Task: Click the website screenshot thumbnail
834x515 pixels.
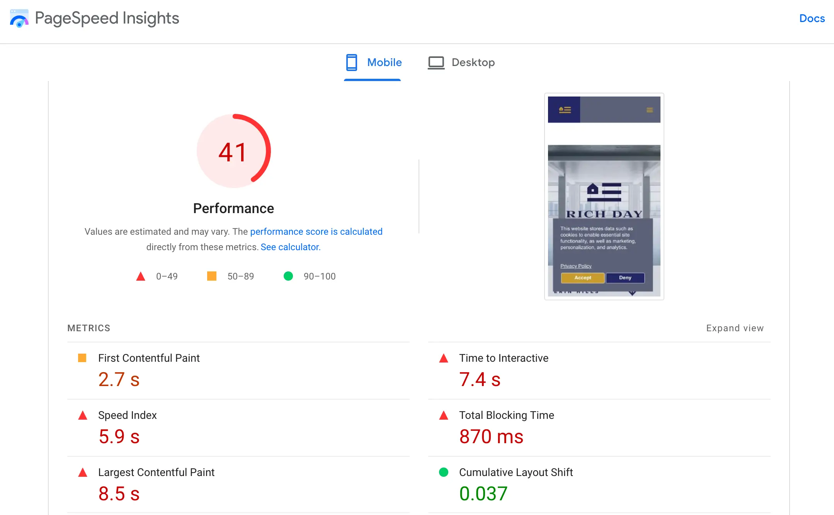Action: (x=604, y=197)
